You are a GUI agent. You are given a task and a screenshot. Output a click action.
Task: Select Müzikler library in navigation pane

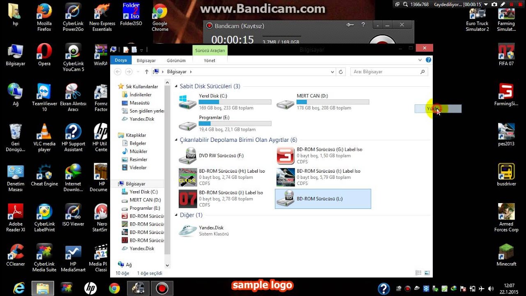[x=138, y=151]
